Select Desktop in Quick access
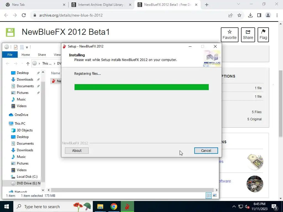The height and width of the screenshot is (212, 283). tap(23, 73)
